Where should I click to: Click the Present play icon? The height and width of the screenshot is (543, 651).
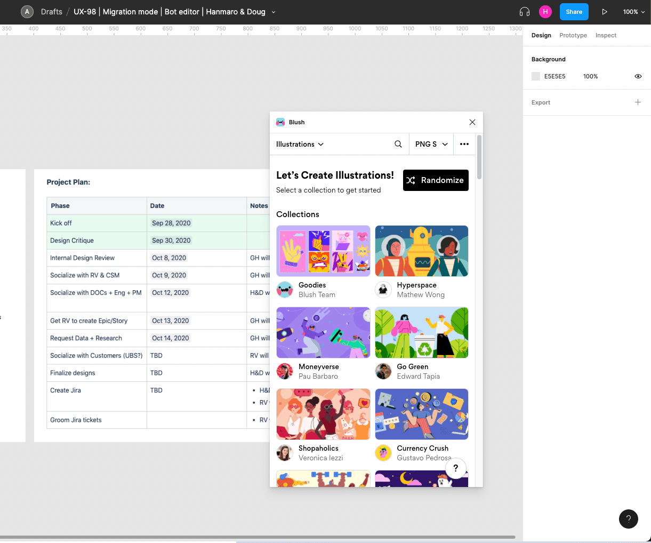coord(604,12)
